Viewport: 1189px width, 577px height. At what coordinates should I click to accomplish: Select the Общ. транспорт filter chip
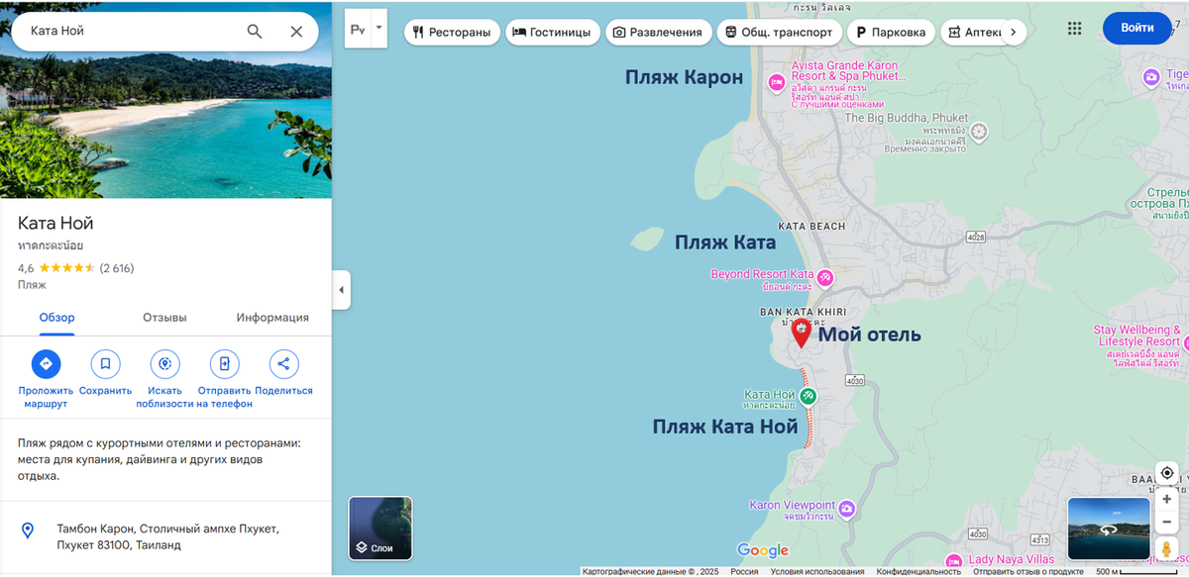click(780, 32)
